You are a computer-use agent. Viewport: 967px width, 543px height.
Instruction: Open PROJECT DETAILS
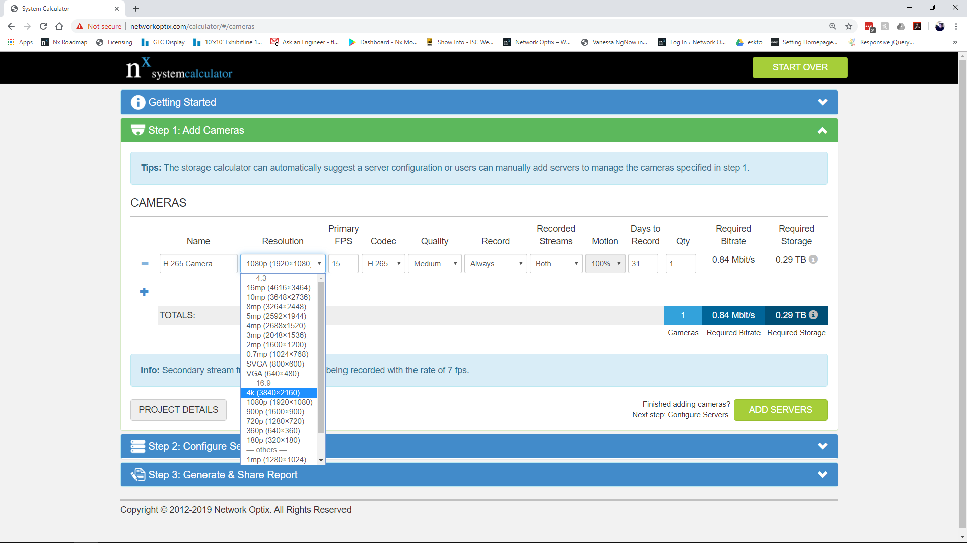click(x=178, y=410)
